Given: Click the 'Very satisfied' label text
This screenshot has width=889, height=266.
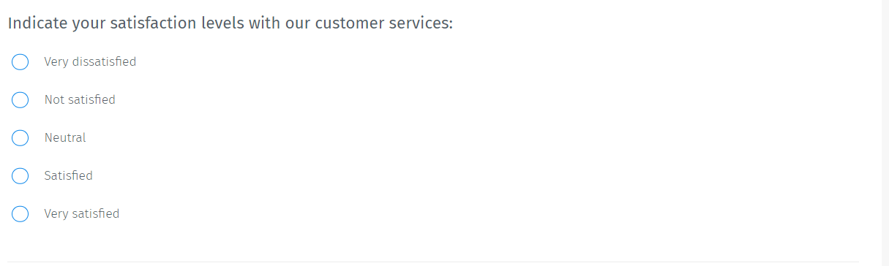Looking at the screenshot, I should pos(81,213).
